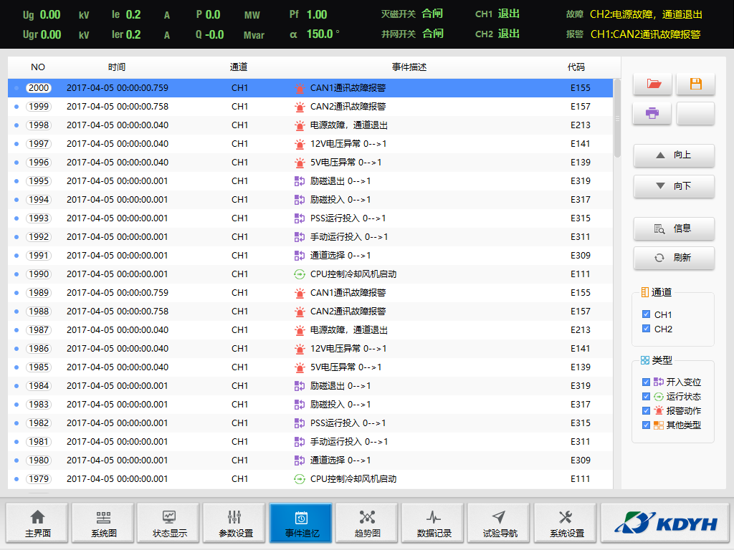This screenshot has height=550, width=734.
Task: Click the open folder icon button
Action: [x=653, y=84]
